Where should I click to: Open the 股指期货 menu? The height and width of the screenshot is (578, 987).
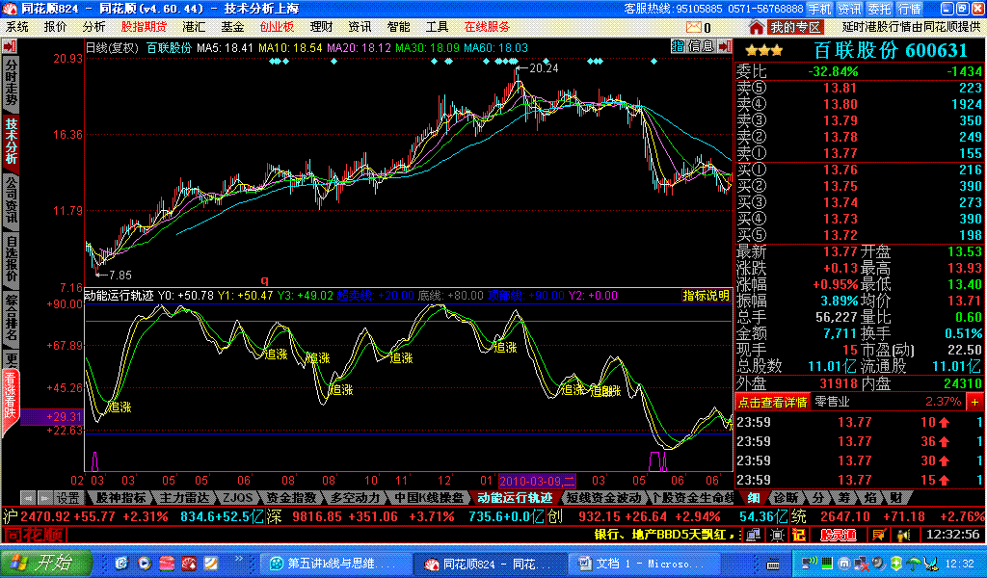click(x=145, y=27)
